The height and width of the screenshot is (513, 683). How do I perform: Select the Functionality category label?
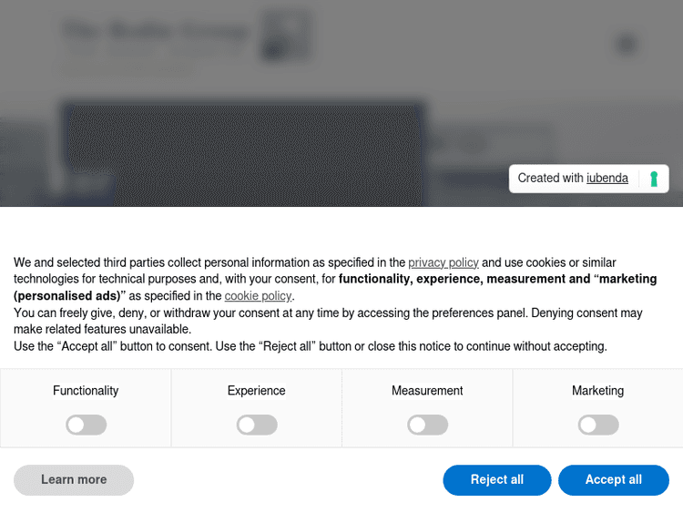[x=86, y=391]
